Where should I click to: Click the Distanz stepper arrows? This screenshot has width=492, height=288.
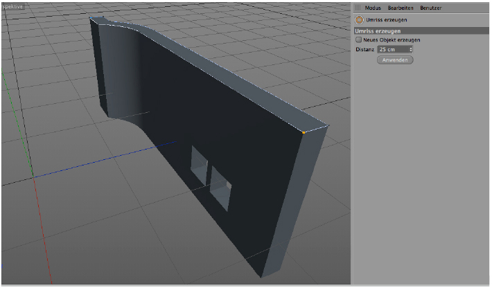[410, 49]
